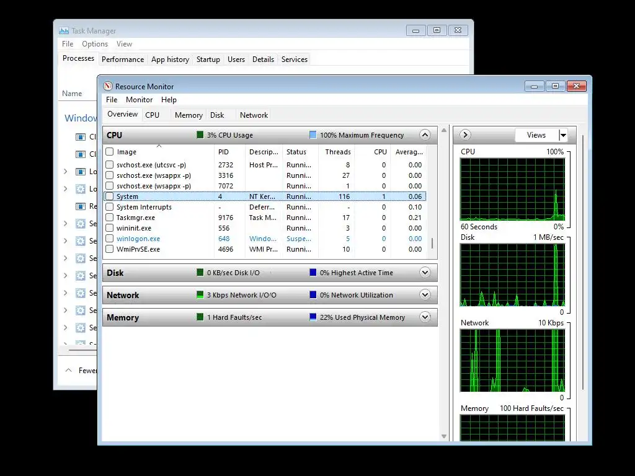Click the Task Manager title bar icon
Image resolution: width=635 pixels, height=476 pixels.
[x=64, y=31]
